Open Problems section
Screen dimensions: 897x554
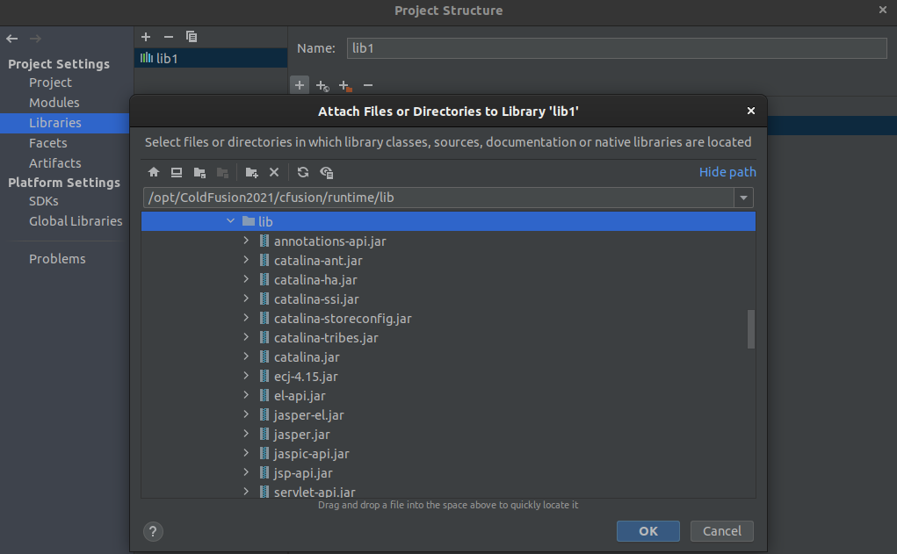[57, 259]
